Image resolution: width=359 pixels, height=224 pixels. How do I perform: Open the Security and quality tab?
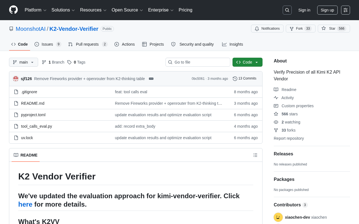click(192, 44)
